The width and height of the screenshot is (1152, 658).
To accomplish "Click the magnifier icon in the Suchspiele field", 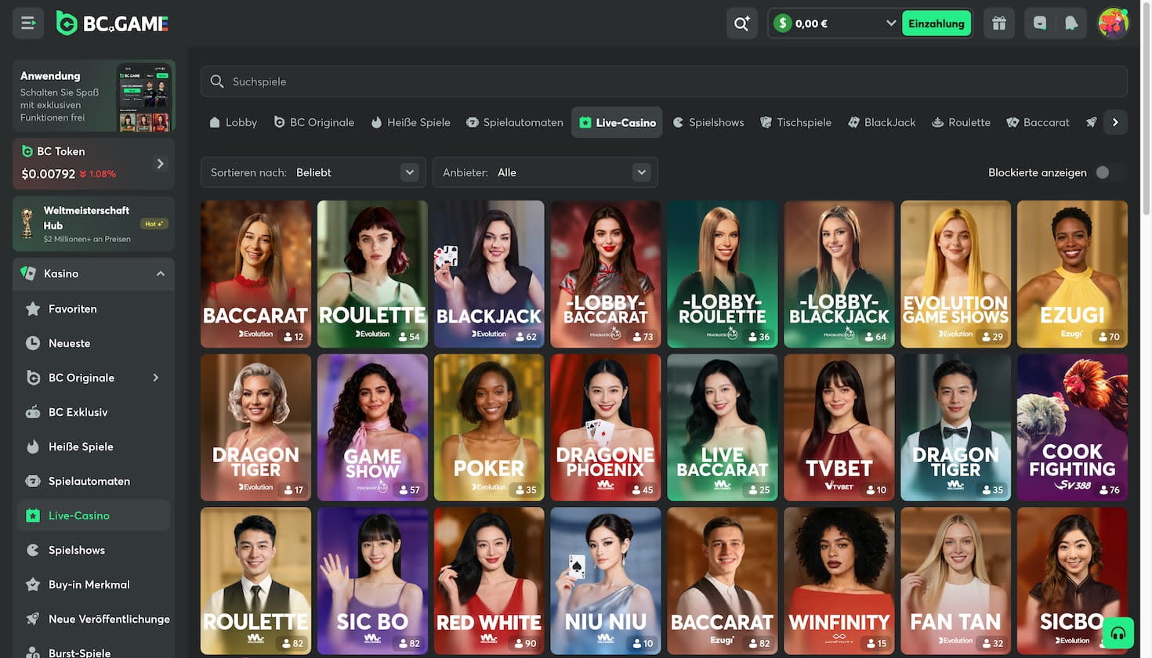I will (217, 81).
